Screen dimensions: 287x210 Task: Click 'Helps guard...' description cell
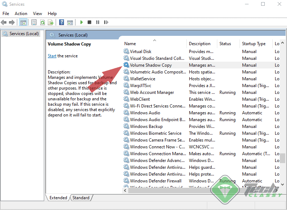tap(202, 167)
